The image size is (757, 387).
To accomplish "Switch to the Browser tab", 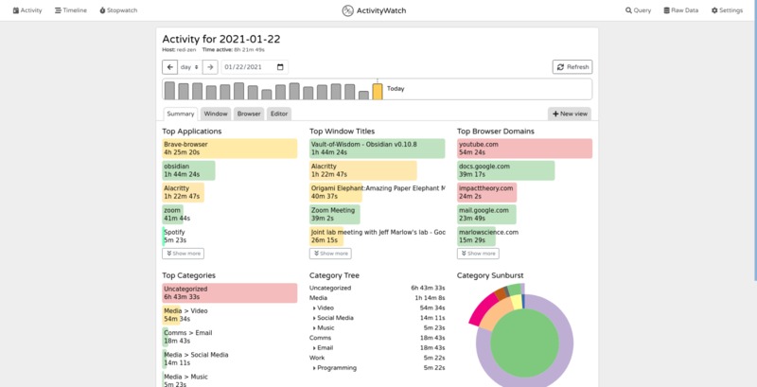I will 249,114.
